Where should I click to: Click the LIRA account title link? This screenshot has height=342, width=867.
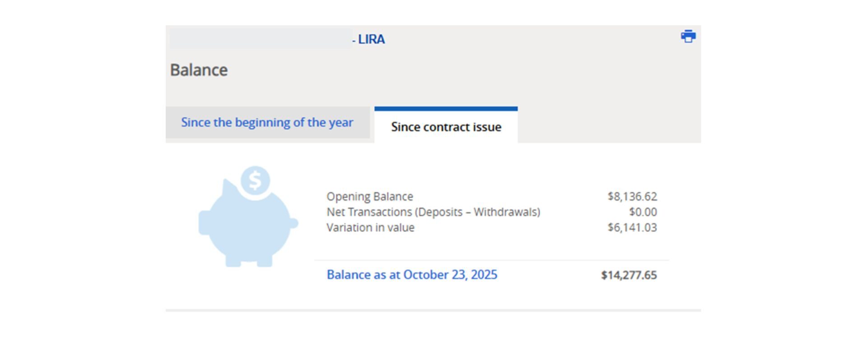tap(371, 40)
